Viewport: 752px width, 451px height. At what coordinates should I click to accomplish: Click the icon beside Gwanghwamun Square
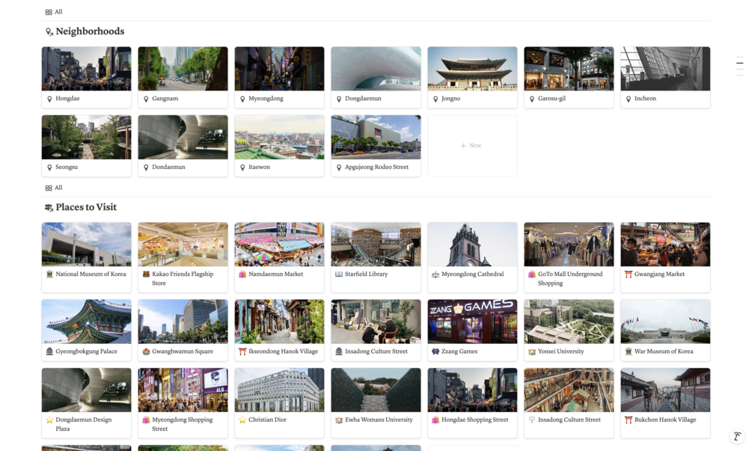pos(146,352)
